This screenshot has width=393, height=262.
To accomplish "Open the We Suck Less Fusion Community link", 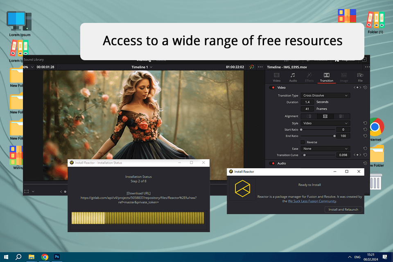I will (312, 201).
